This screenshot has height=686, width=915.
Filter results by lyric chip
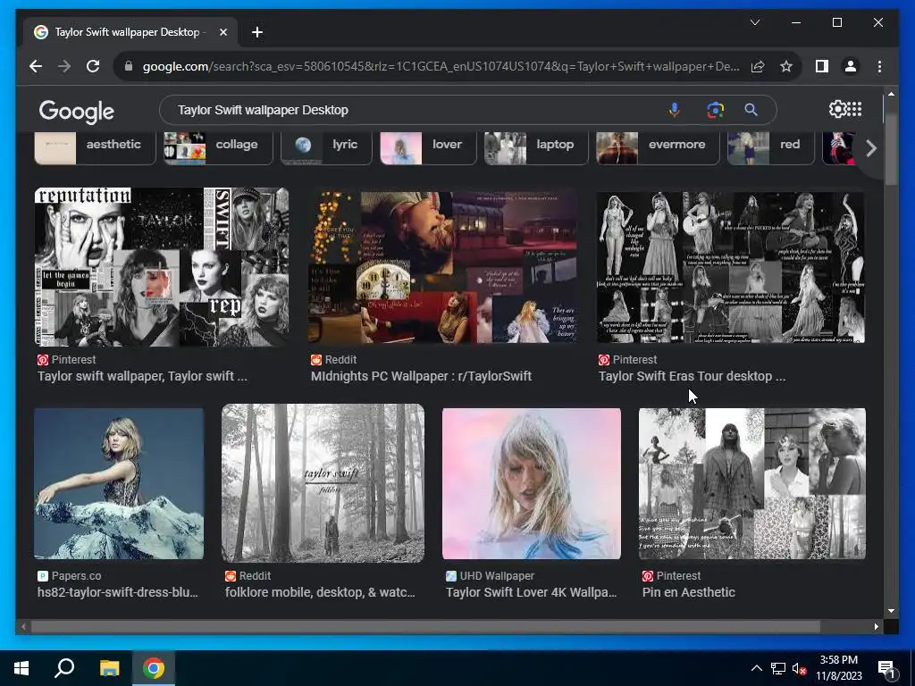[326, 148]
